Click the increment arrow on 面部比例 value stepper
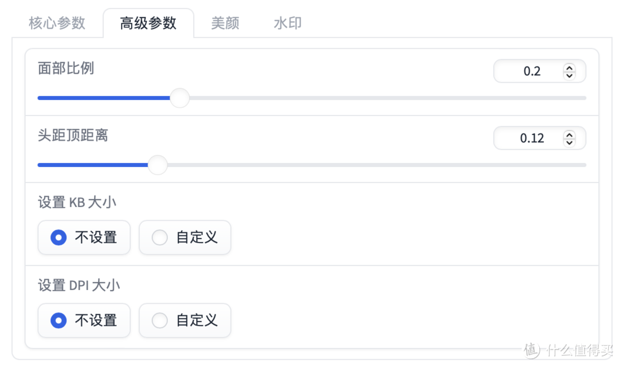 click(569, 68)
